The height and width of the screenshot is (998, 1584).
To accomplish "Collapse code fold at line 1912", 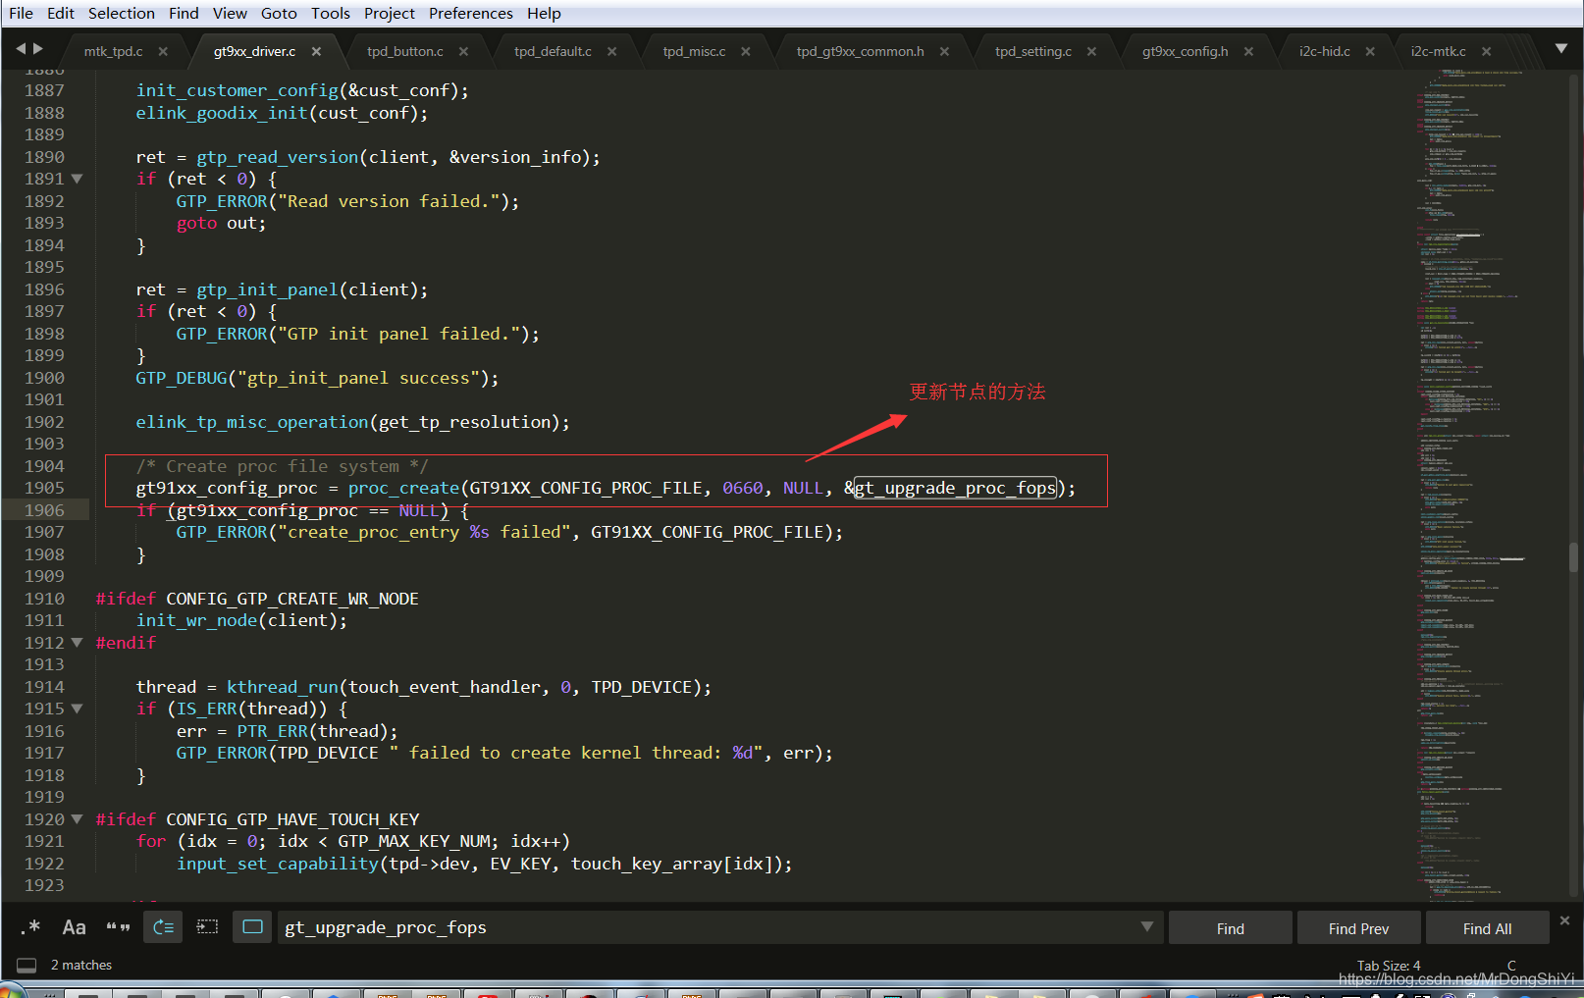I will click(77, 643).
